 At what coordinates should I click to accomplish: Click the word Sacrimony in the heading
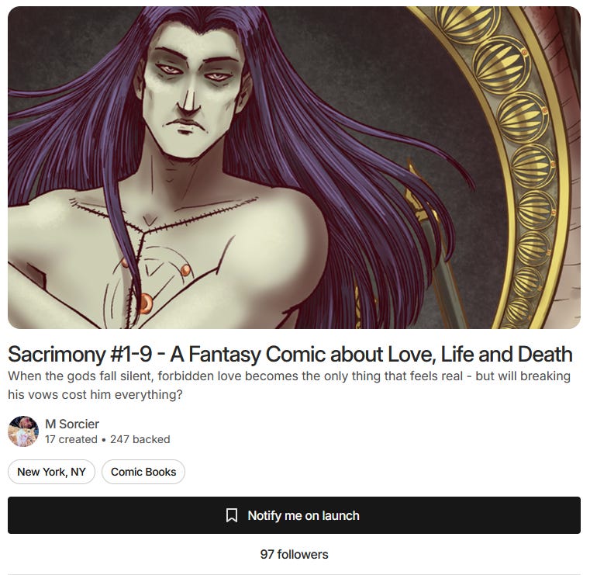57,355
